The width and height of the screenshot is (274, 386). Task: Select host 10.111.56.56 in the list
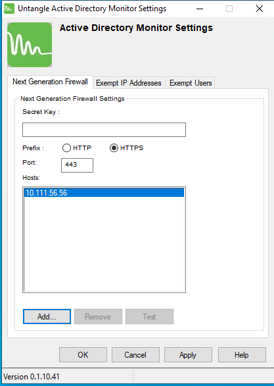104,193
